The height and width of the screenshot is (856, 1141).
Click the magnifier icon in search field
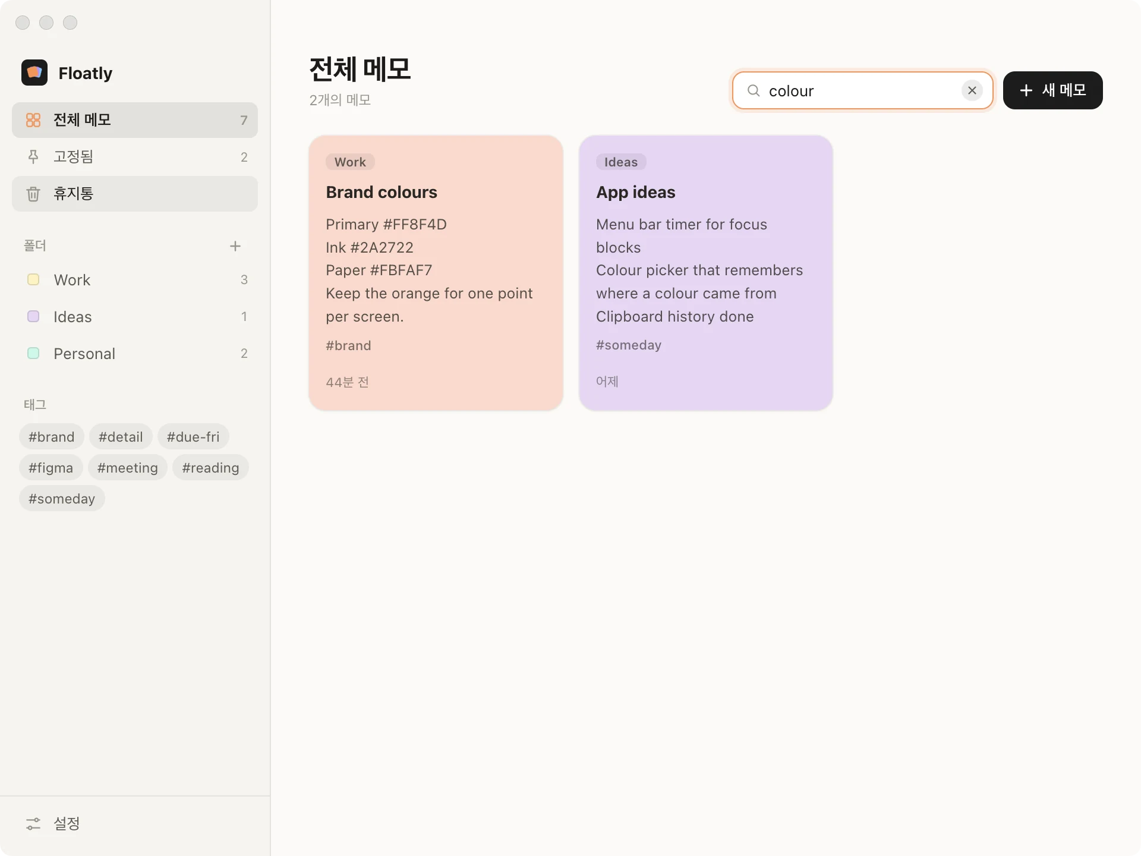point(754,90)
